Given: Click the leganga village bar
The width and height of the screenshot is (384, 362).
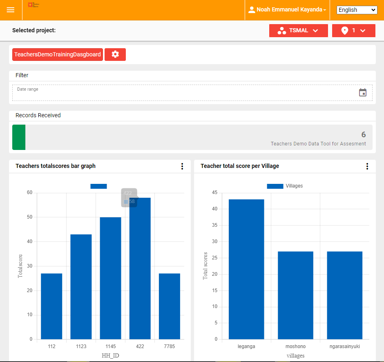Looking at the screenshot, I should 246,269.
